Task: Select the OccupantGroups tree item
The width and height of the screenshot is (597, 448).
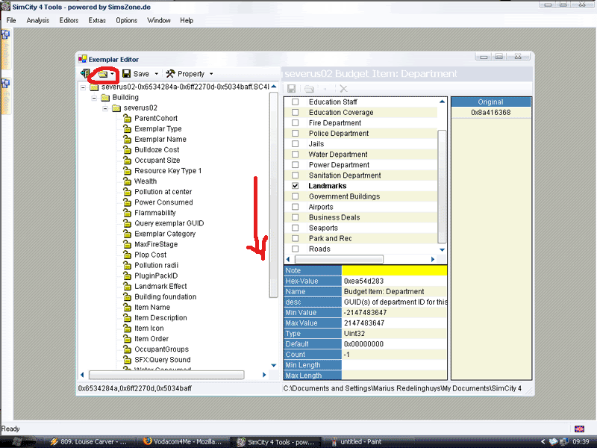Action: click(x=161, y=349)
